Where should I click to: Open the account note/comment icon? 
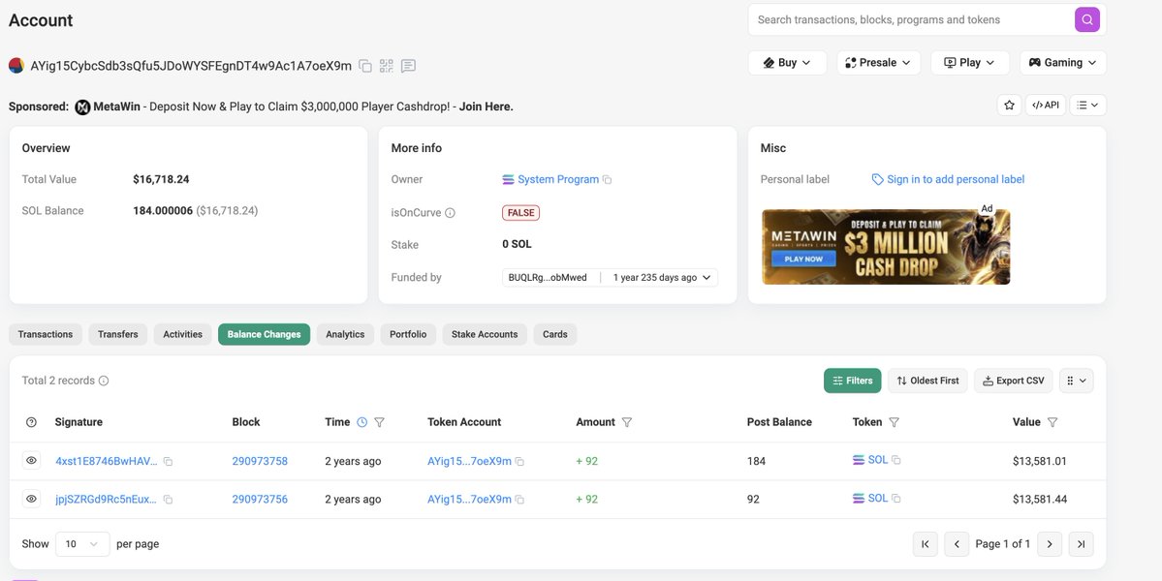click(x=408, y=66)
